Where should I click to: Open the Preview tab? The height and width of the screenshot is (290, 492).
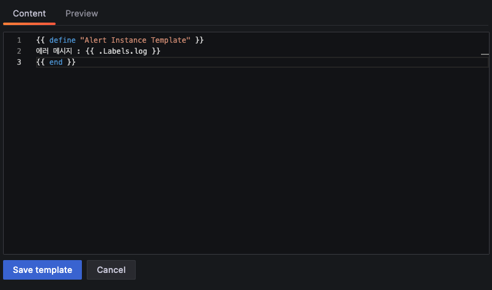coord(81,13)
